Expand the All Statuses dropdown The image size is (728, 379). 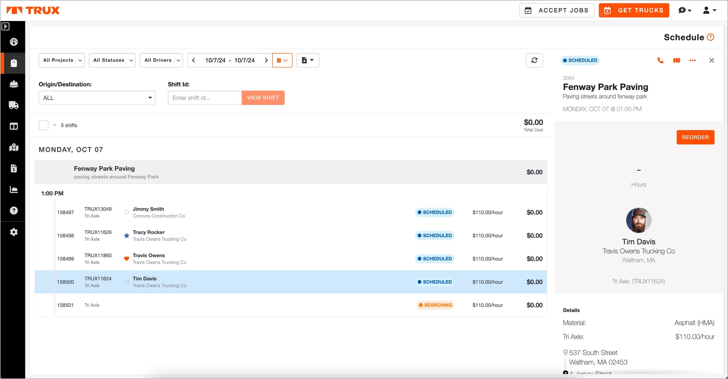(x=112, y=60)
